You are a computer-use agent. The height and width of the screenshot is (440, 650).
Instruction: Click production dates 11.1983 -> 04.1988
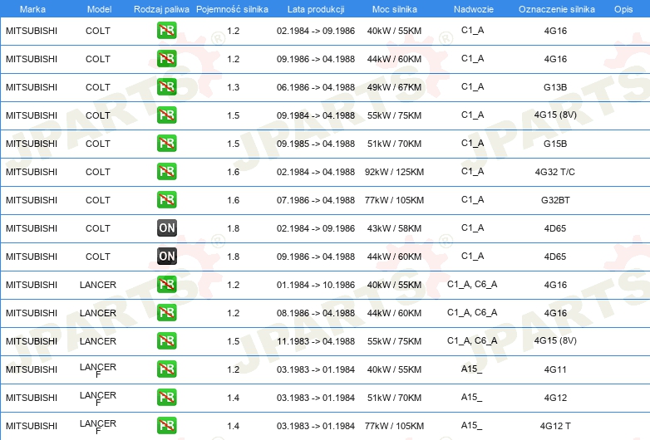(316, 341)
